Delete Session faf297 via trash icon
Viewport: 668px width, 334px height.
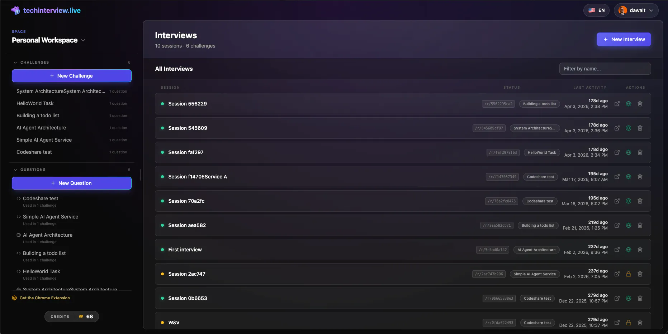(640, 152)
